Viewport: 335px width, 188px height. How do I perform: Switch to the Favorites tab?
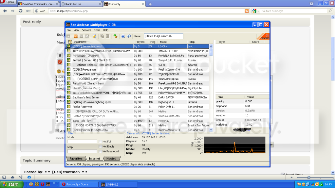click(x=76, y=159)
